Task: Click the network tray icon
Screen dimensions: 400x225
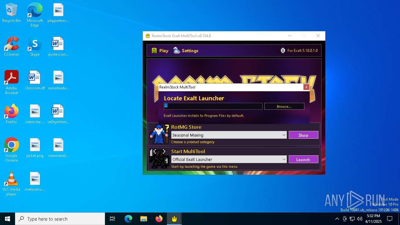Action: point(352,219)
